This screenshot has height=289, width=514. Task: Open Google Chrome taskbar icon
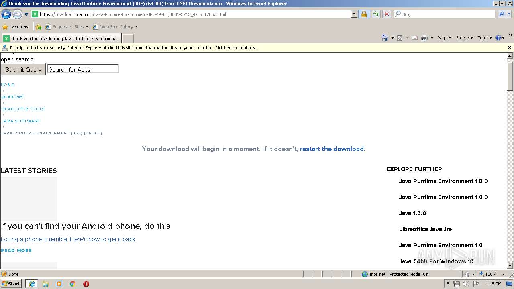tap(73, 284)
